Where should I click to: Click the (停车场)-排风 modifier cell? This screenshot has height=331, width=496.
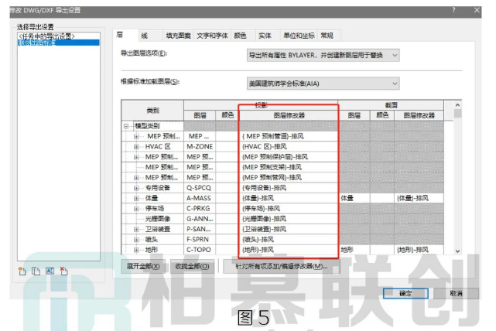coord(289,209)
